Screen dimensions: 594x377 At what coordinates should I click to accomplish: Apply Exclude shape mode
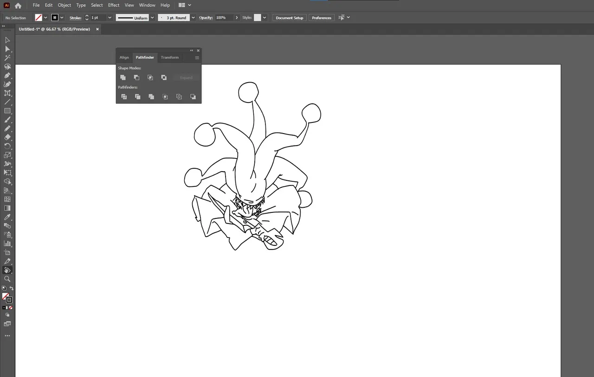point(164,77)
